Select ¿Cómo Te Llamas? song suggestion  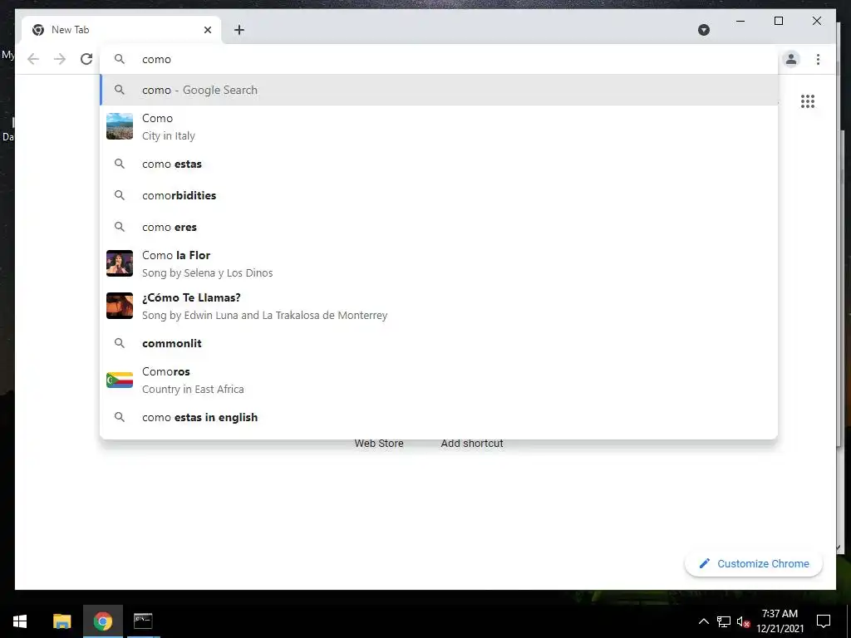(440, 306)
